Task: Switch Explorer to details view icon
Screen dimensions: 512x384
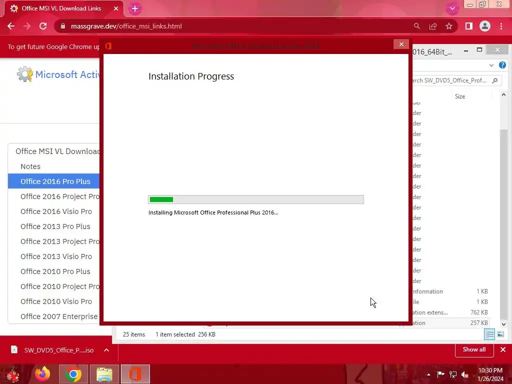Action: pos(489,334)
